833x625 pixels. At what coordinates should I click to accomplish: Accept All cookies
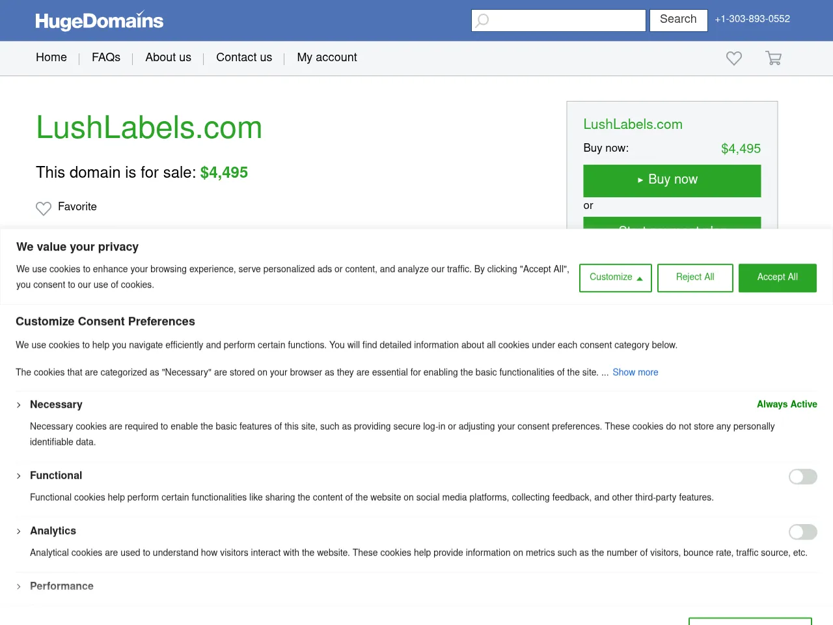pos(777,277)
